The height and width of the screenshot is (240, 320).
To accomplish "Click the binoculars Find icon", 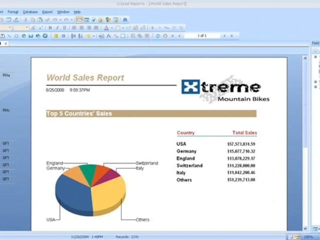I will click(125, 20).
